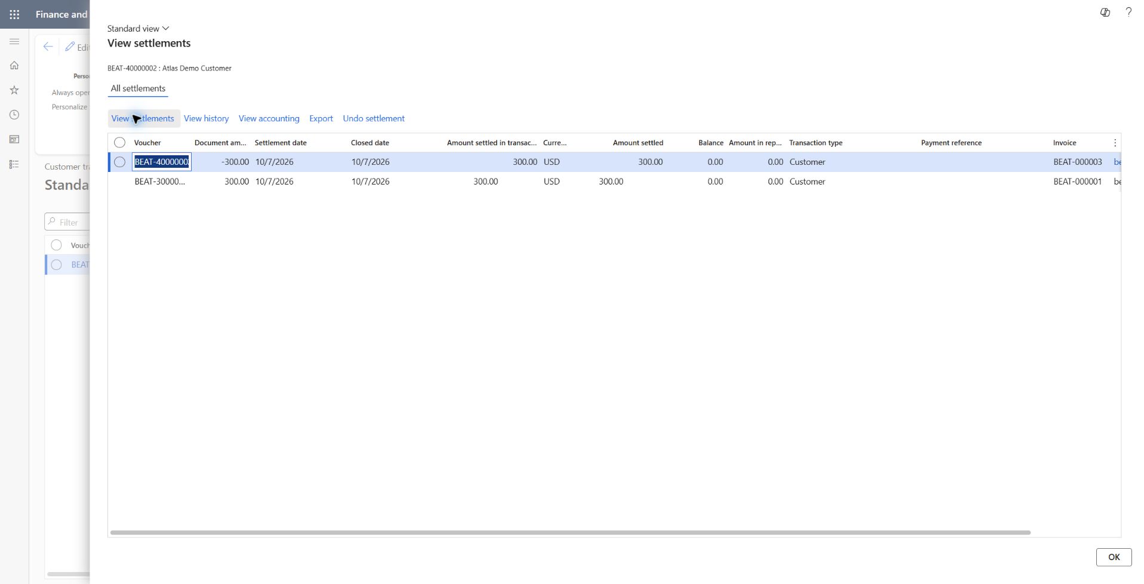Click Amount settled column header
Viewport: 1144px width, 584px height.
(638, 143)
